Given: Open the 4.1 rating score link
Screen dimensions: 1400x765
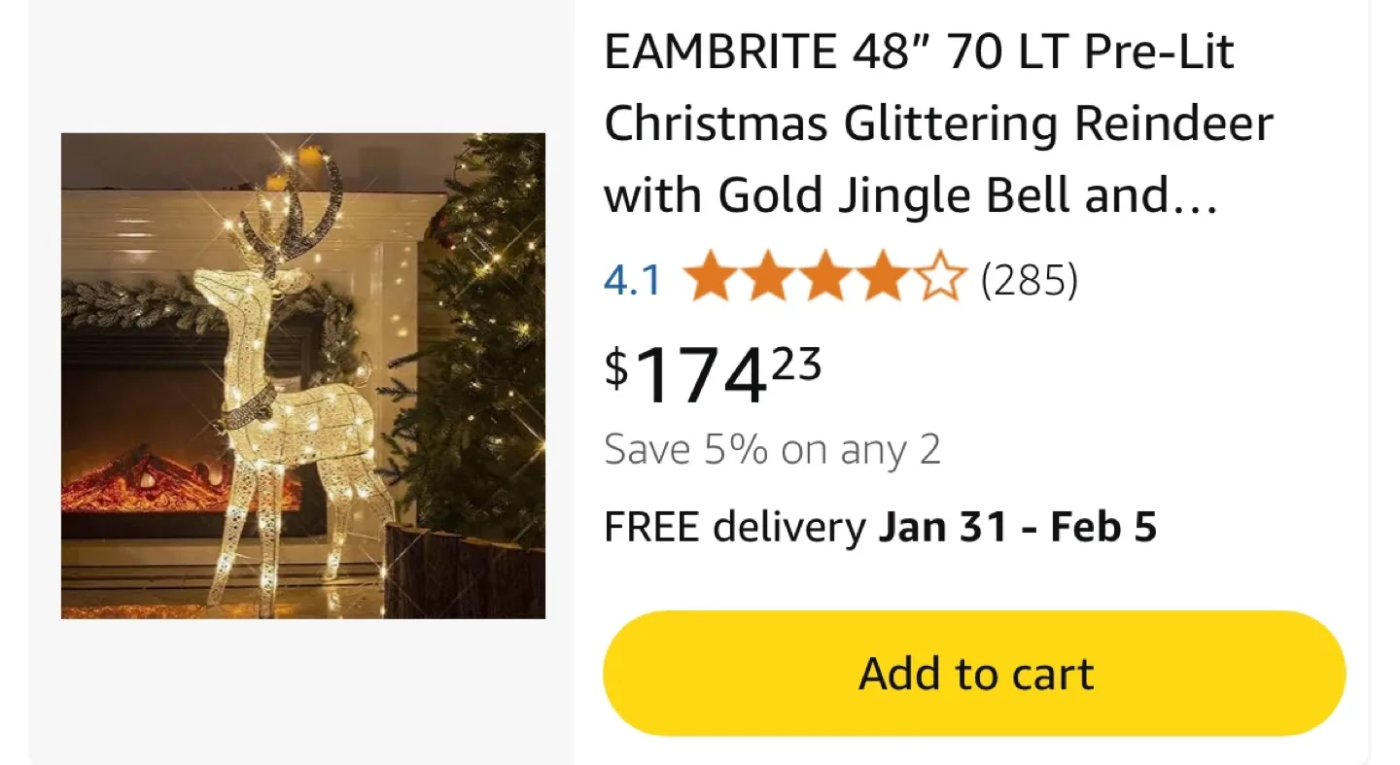Looking at the screenshot, I should click(632, 279).
